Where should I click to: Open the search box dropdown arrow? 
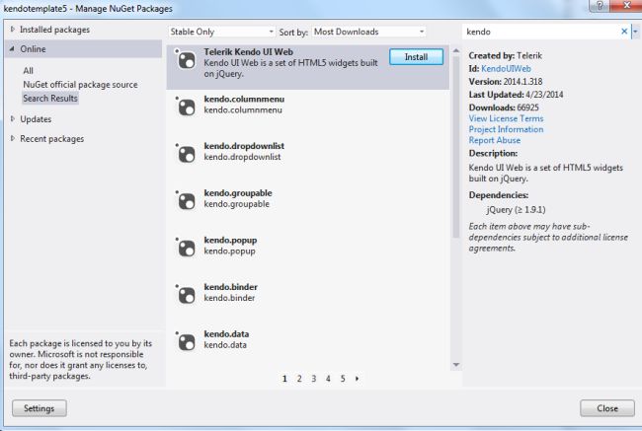(x=635, y=32)
